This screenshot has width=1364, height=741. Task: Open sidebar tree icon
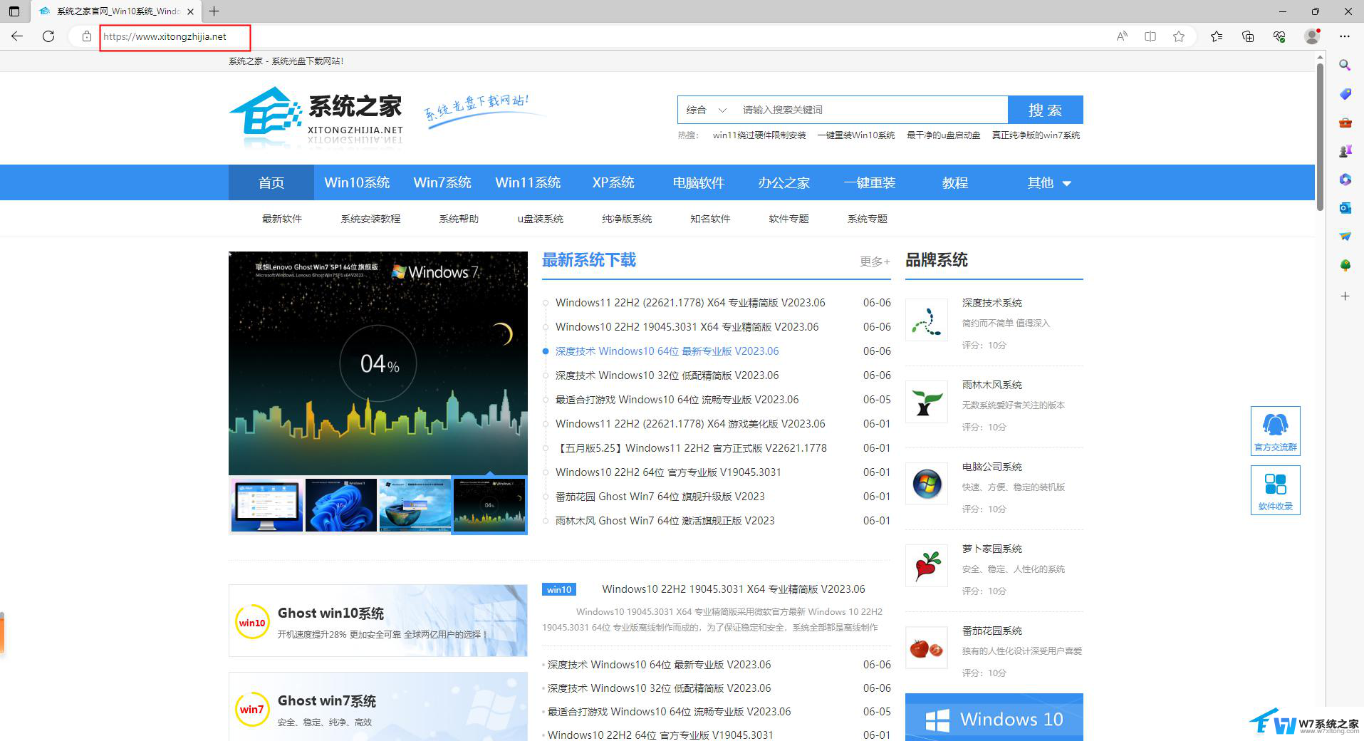(1345, 265)
